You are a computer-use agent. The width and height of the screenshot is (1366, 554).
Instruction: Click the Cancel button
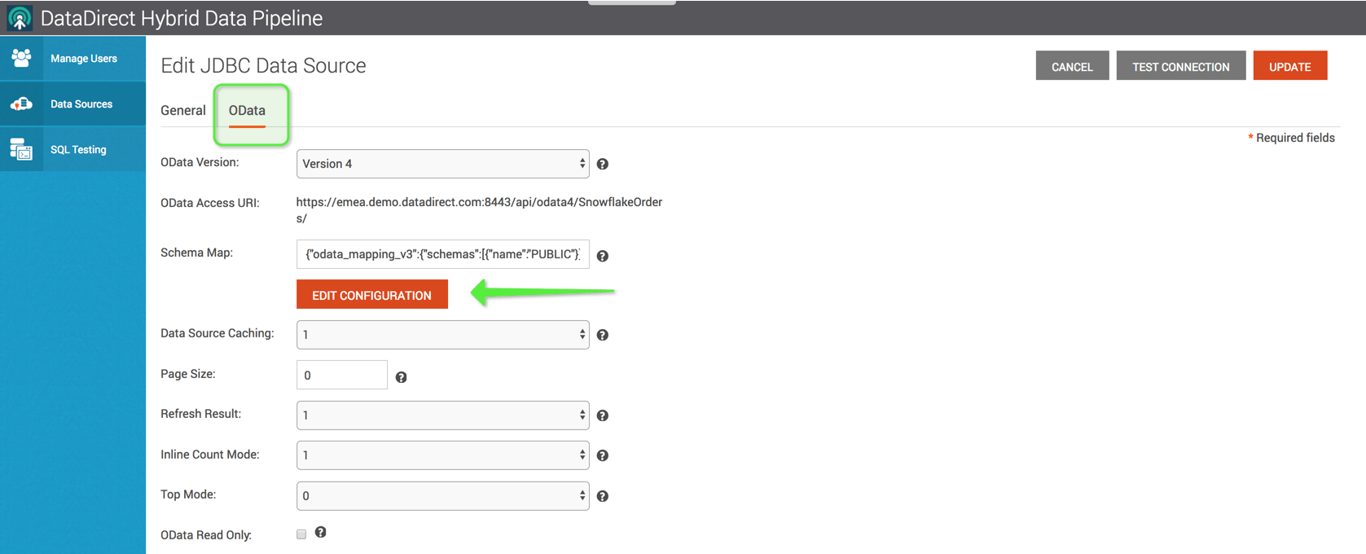tap(1072, 66)
